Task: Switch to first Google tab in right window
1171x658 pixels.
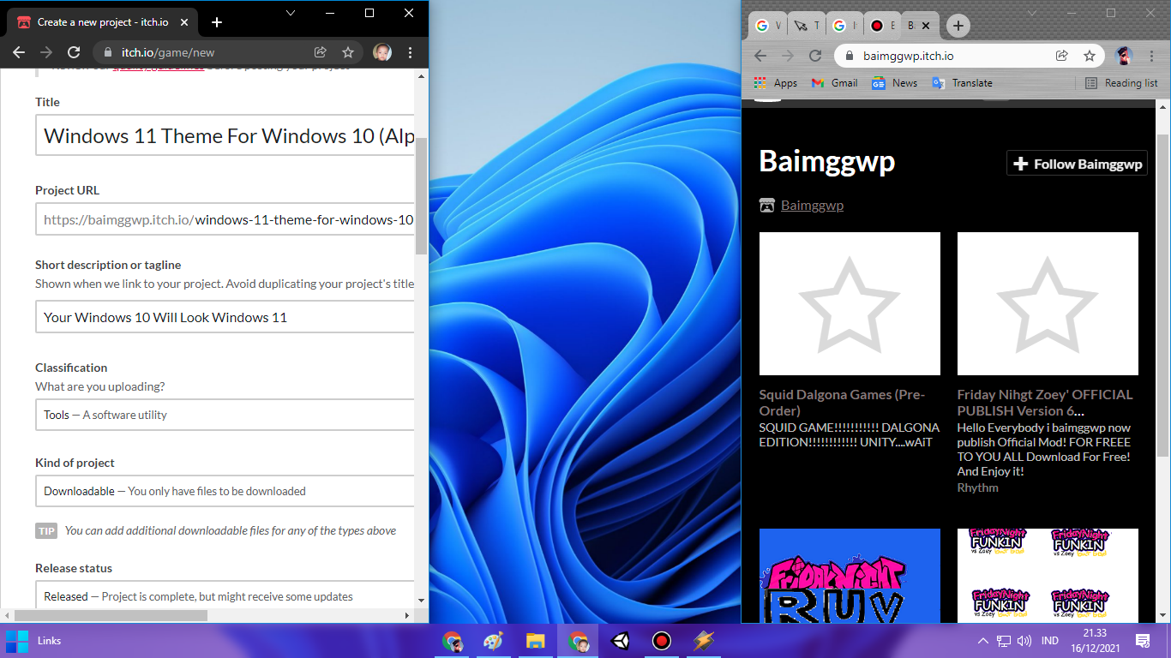Action: [766, 26]
